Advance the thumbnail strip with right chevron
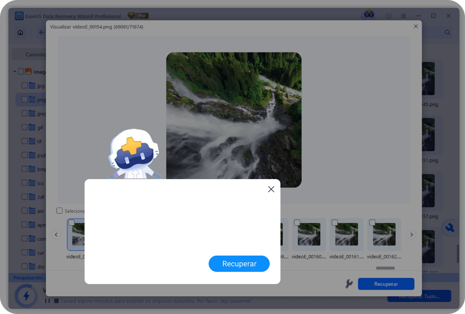This screenshot has width=465, height=314. coord(411,235)
